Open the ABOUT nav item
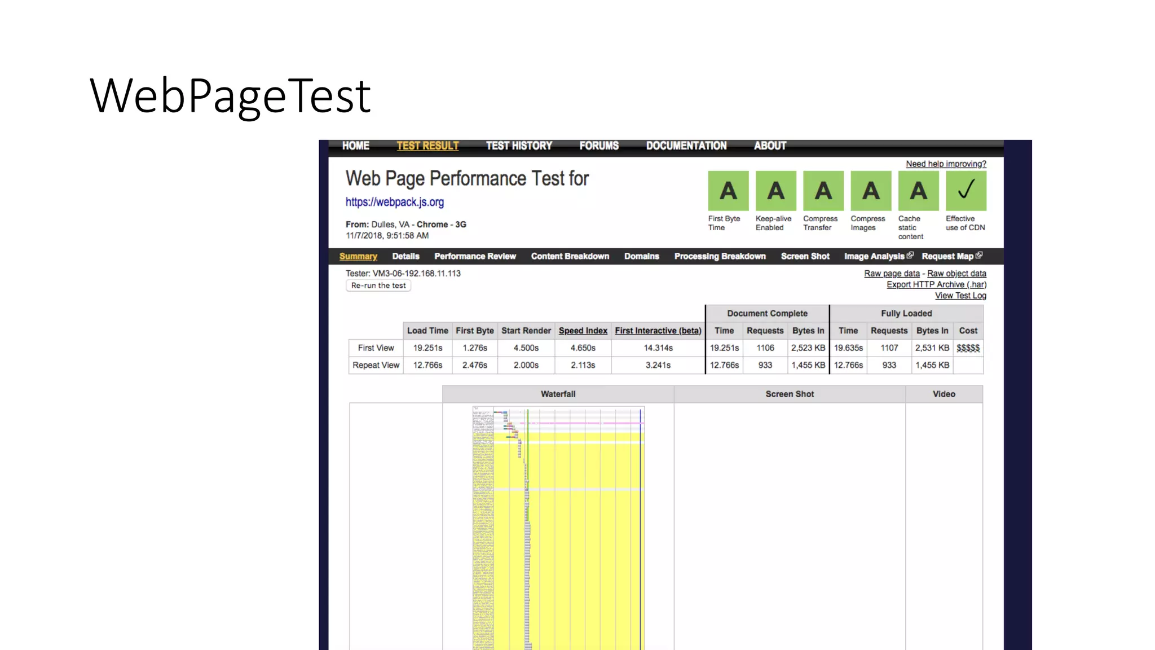 (770, 146)
